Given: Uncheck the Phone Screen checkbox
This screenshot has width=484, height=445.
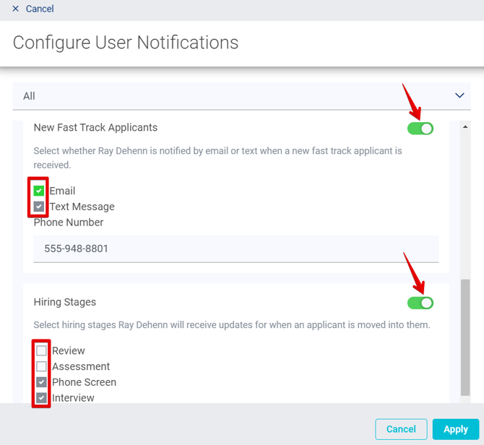Looking at the screenshot, I should pos(41,382).
